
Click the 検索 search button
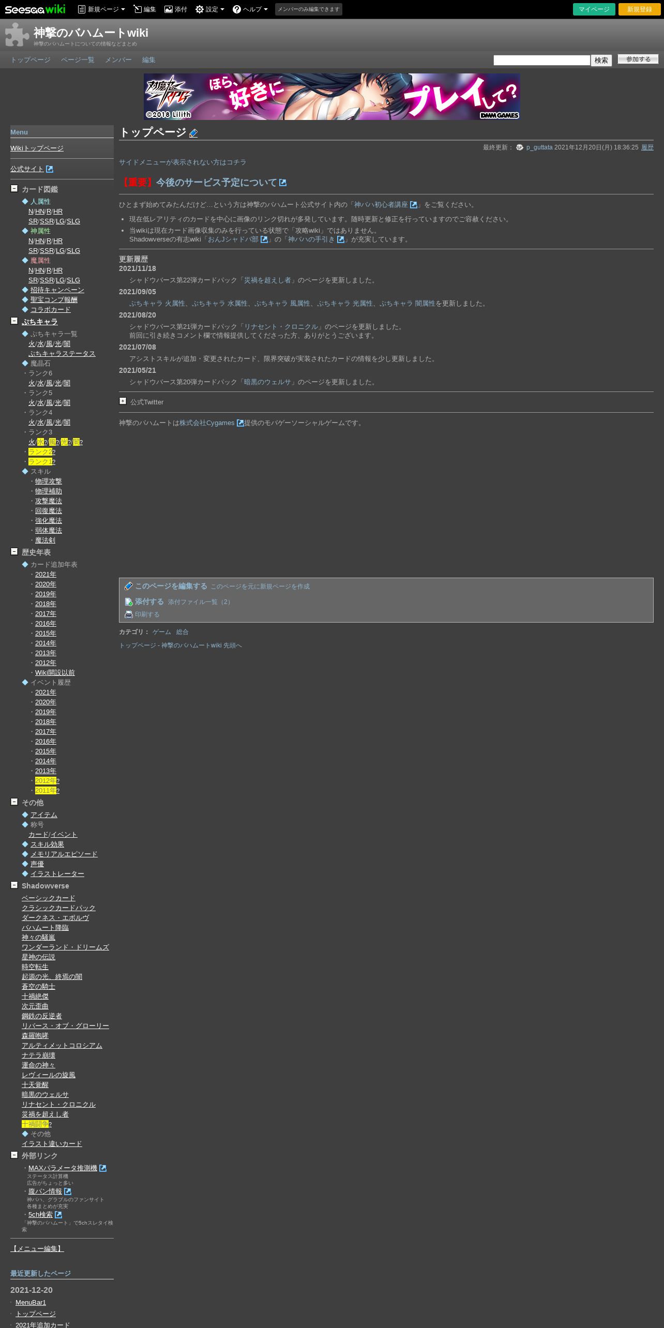pyautogui.click(x=601, y=61)
